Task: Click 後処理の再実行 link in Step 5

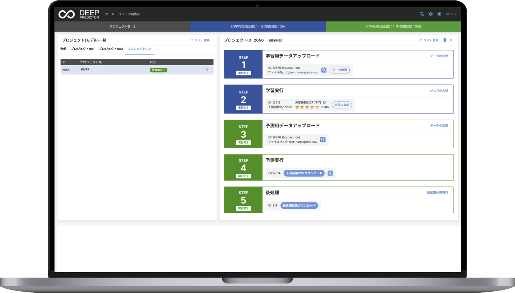Action: pyautogui.click(x=437, y=193)
